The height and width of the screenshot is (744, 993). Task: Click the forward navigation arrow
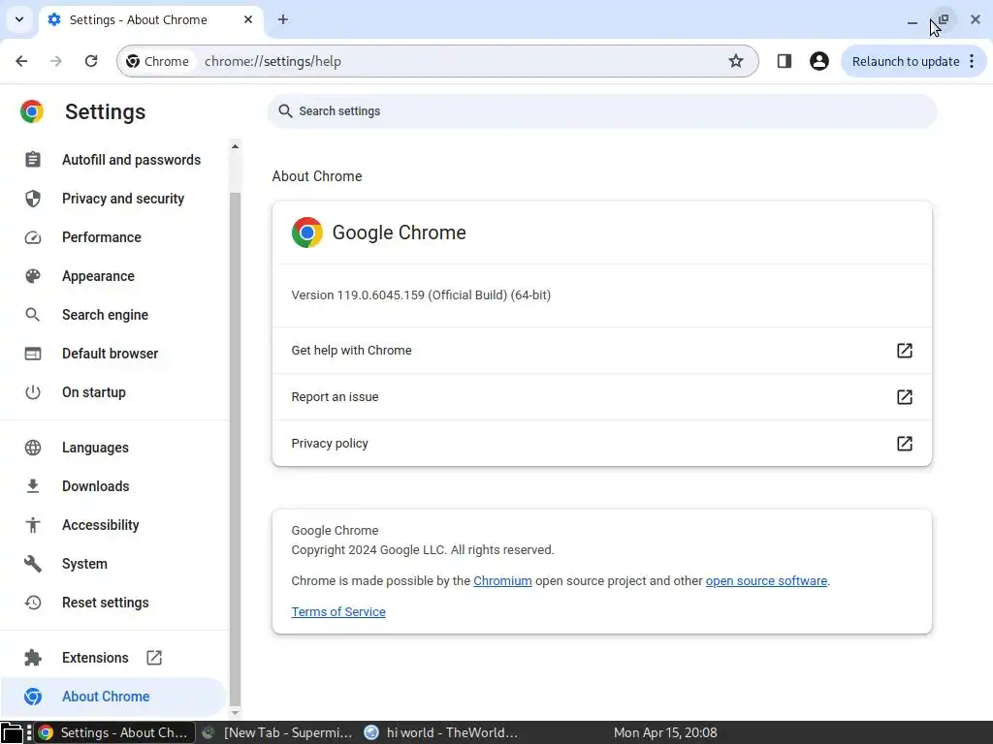(56, 61)
